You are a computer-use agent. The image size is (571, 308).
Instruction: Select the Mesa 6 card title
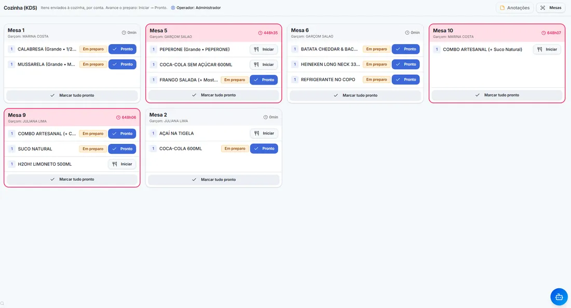click(300, 30)
